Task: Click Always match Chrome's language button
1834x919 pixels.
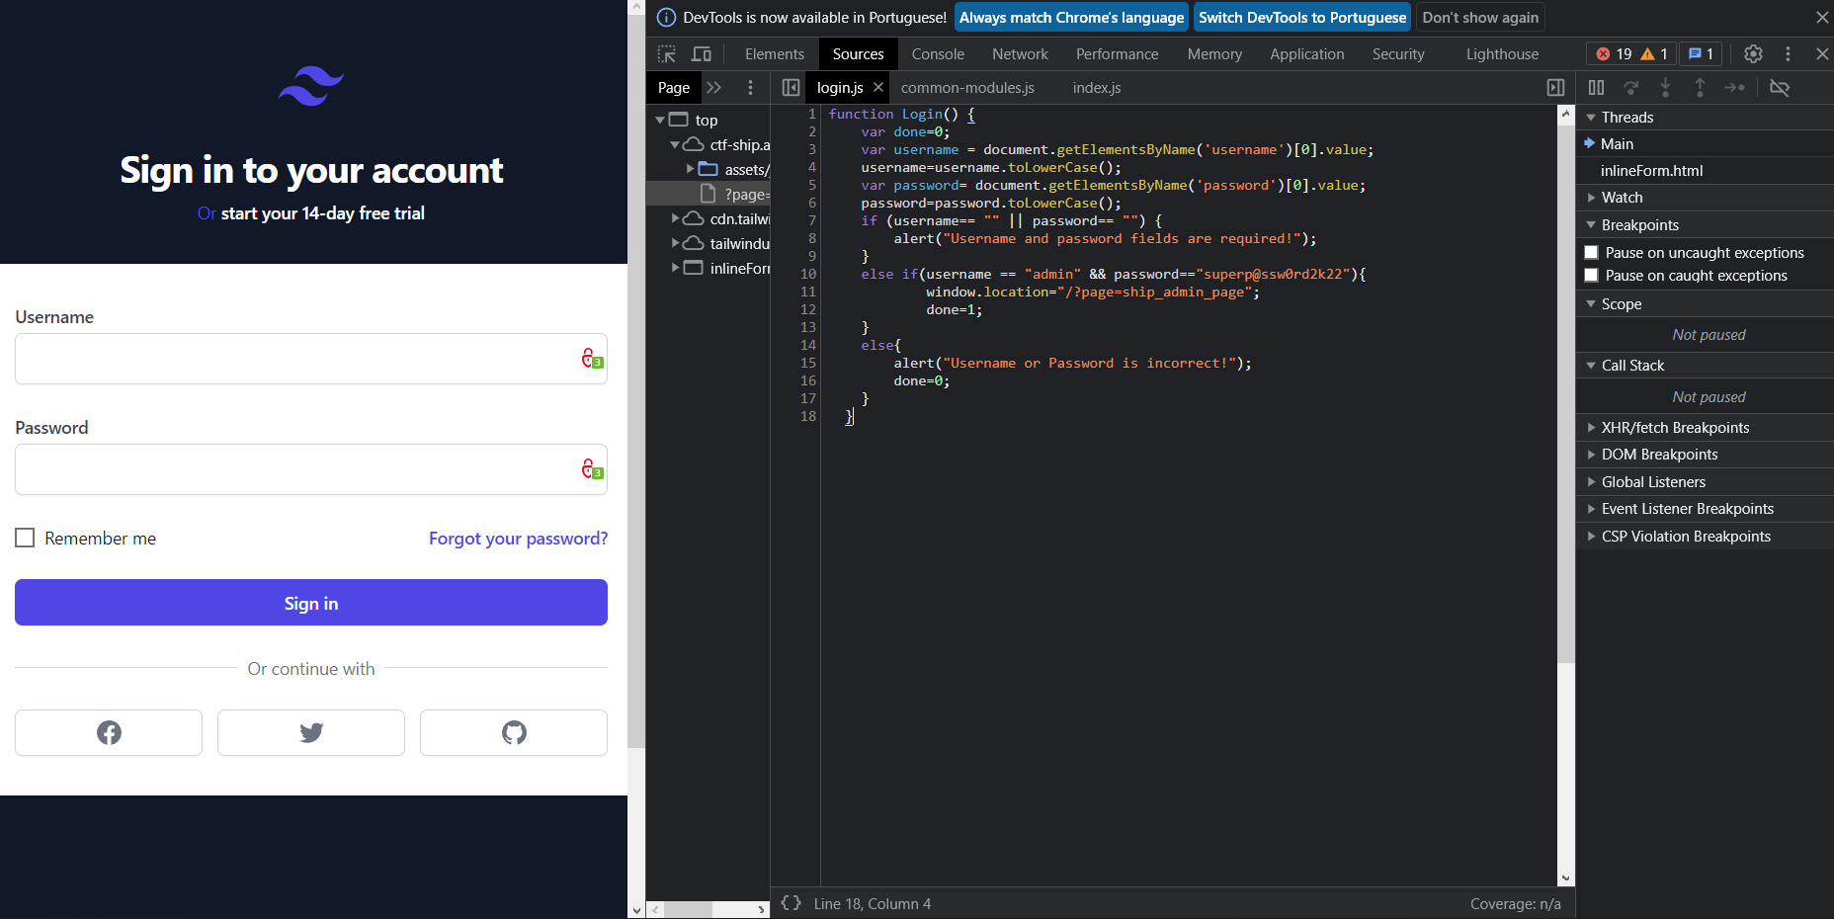Action: [x=1071, y=18]
